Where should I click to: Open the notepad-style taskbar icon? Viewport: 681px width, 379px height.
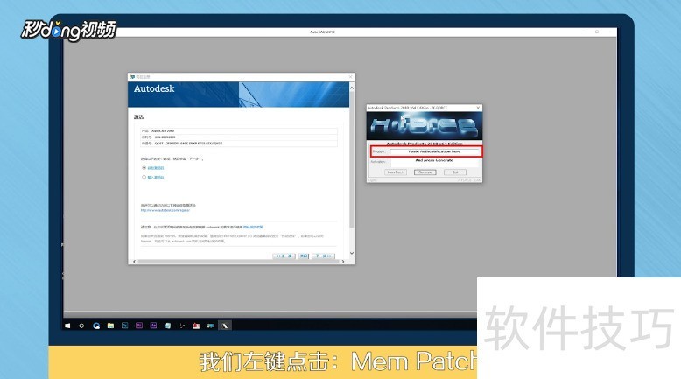pos(168,326)
